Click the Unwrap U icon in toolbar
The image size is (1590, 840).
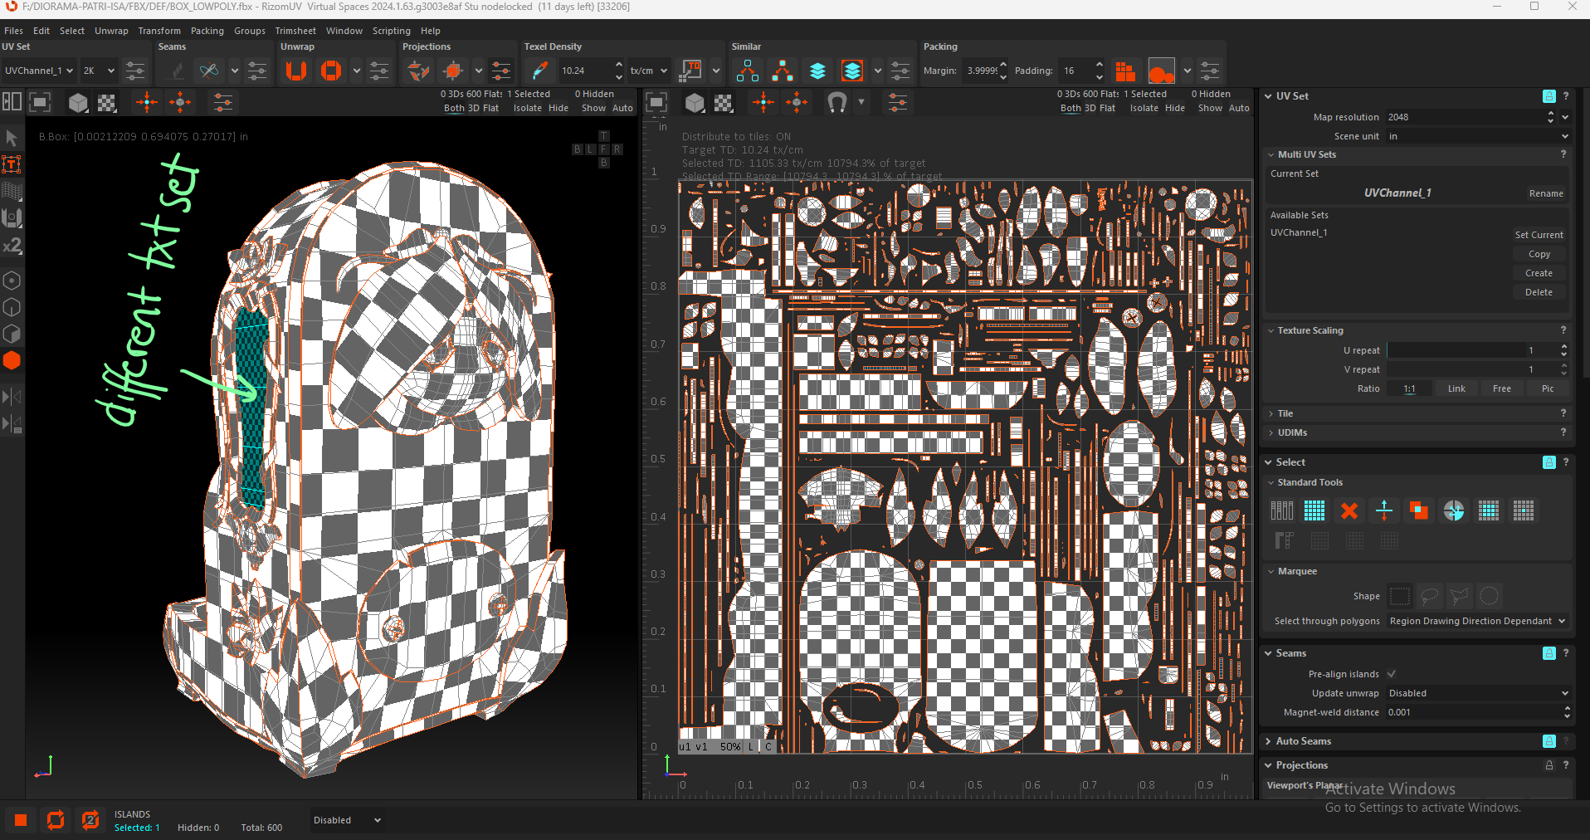click(x=296, y=71)
